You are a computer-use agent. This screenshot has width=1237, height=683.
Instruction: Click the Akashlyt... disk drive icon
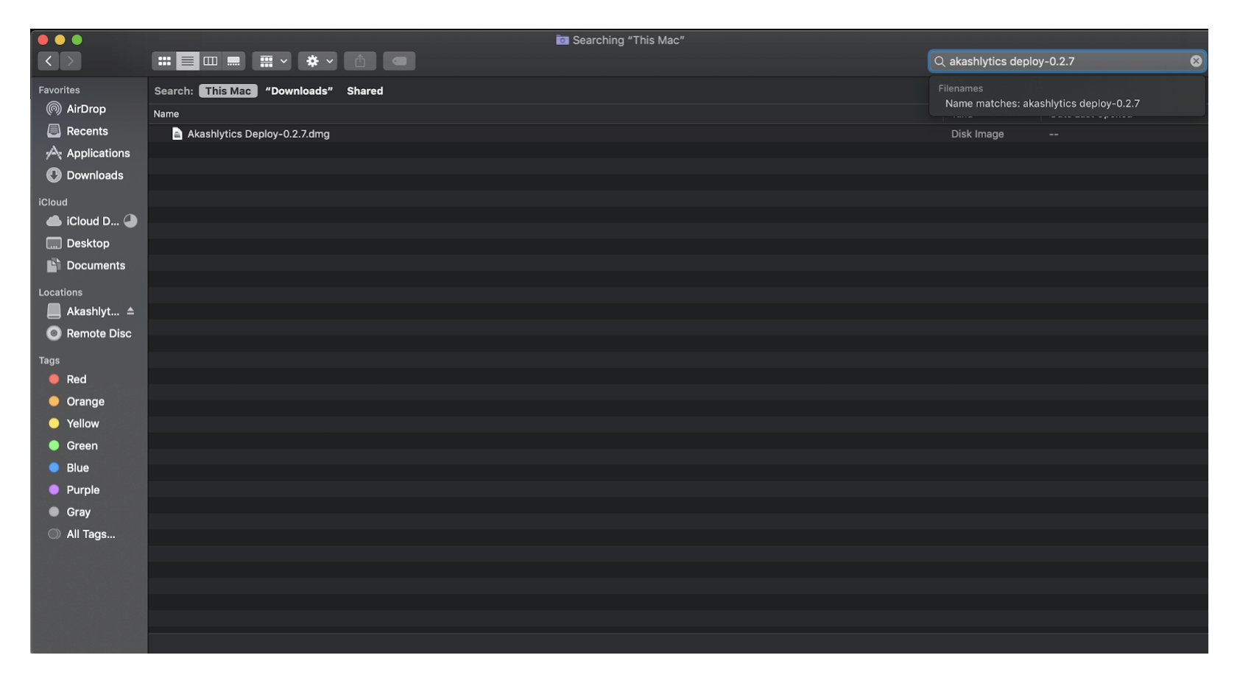tap(54, 311)
